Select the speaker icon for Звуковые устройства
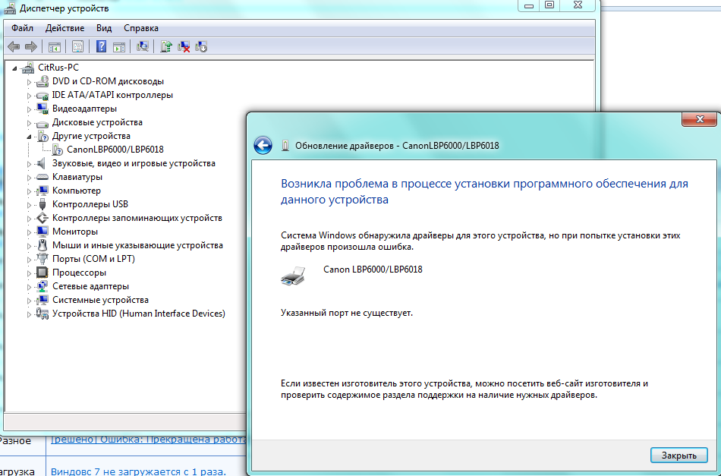 point(42,163)
